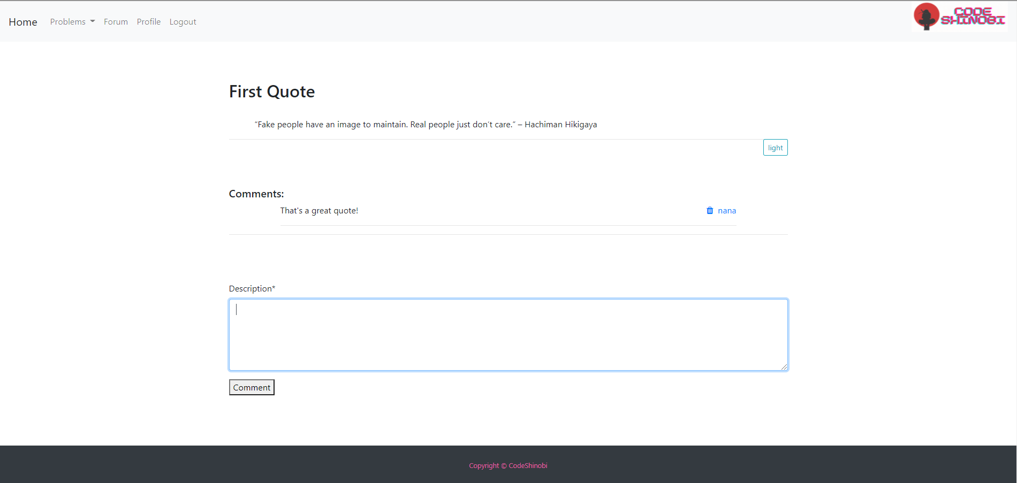The image size is (1017, 483).
Task: Log out of CodeShinobi
Action: 183,21
